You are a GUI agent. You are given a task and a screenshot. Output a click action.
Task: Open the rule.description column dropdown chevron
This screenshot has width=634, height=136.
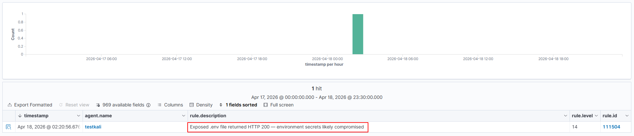pyautogui.click(x=566, y=116)
